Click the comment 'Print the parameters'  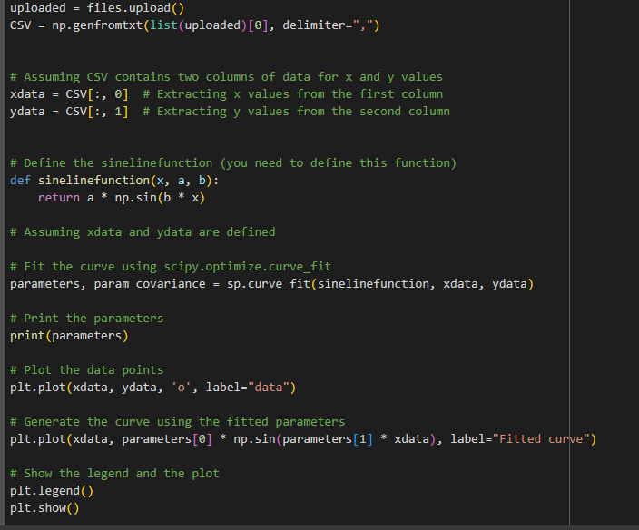click(x=87, y=319)
